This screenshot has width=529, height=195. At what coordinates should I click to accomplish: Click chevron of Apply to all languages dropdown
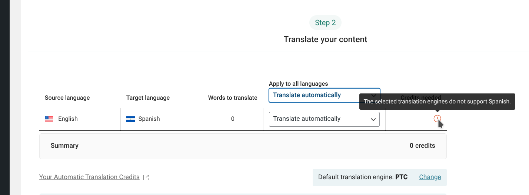point(373,95)
